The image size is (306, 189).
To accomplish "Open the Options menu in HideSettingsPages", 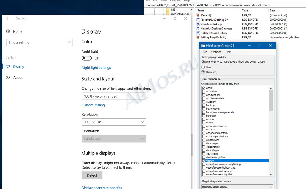I will [x=216, y=52].
